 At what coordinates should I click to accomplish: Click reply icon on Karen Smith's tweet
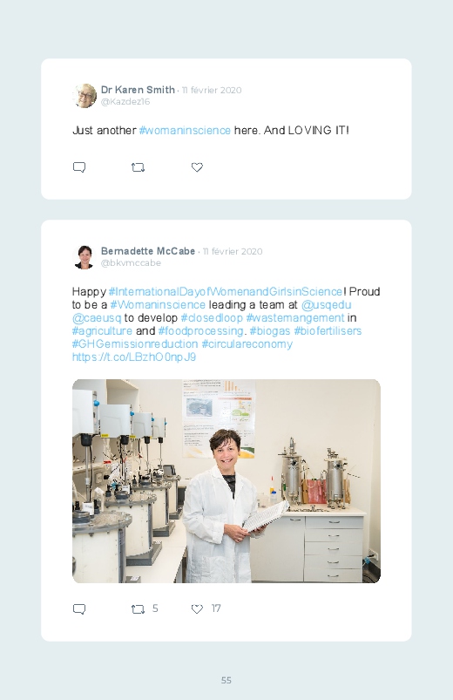79,167
